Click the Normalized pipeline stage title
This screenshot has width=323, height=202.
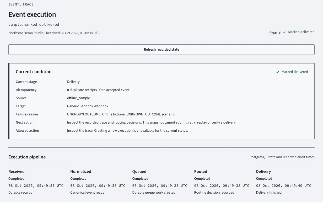click(81, 172)
